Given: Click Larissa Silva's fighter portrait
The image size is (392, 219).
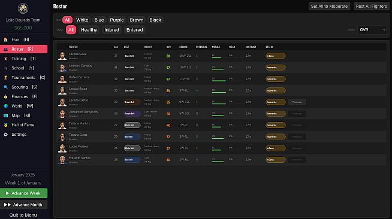Looking at the screenshot, I should click(x=62, y=56).
